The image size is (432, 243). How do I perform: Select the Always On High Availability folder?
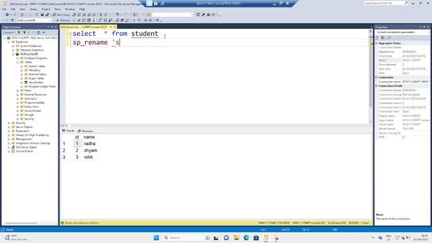pos(32,135)
